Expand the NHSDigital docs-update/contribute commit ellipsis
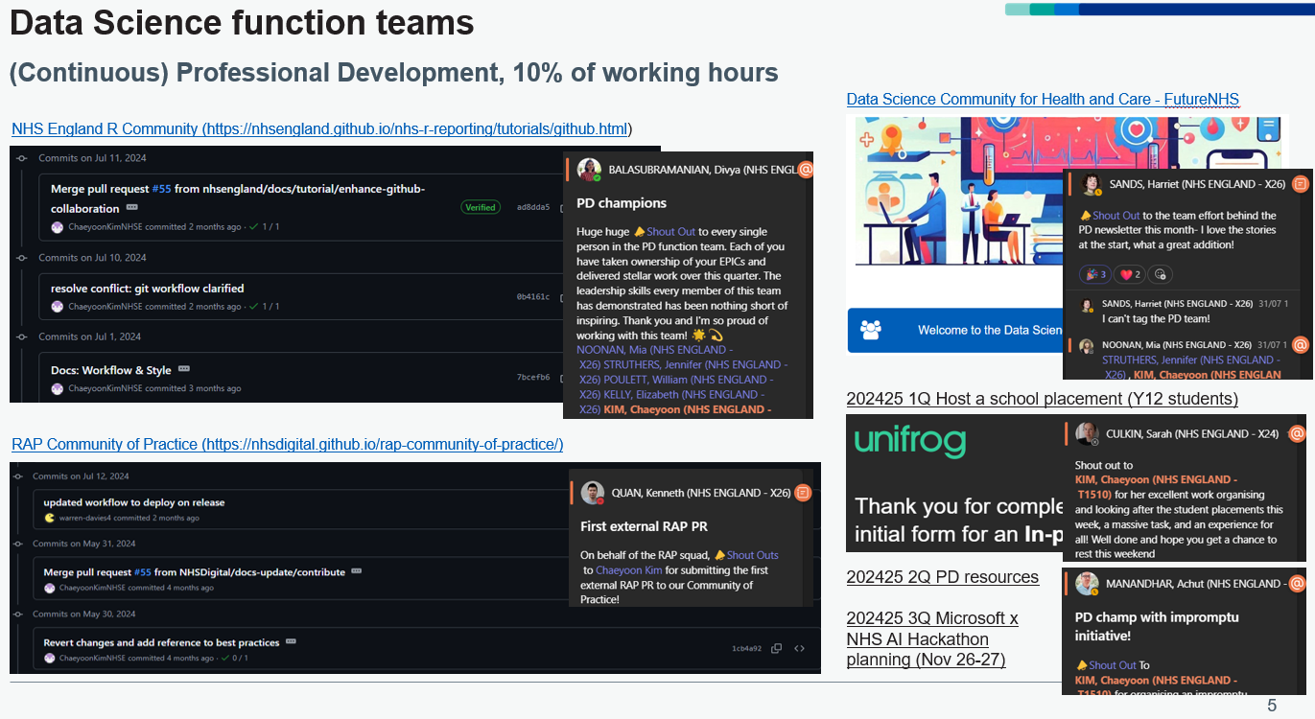Screen dimensions: 1315x719 [356, 571]
